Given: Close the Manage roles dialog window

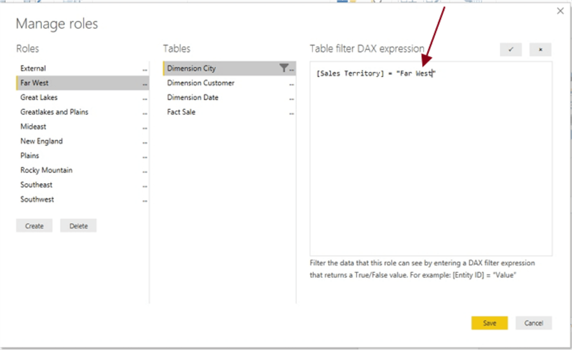Looking at the screenshot, I should point(560,11).
